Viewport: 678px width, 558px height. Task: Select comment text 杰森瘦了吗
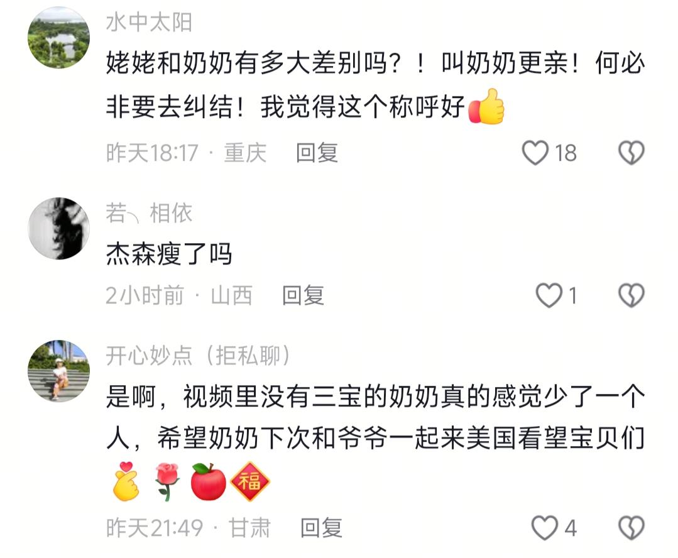[169, 254]
